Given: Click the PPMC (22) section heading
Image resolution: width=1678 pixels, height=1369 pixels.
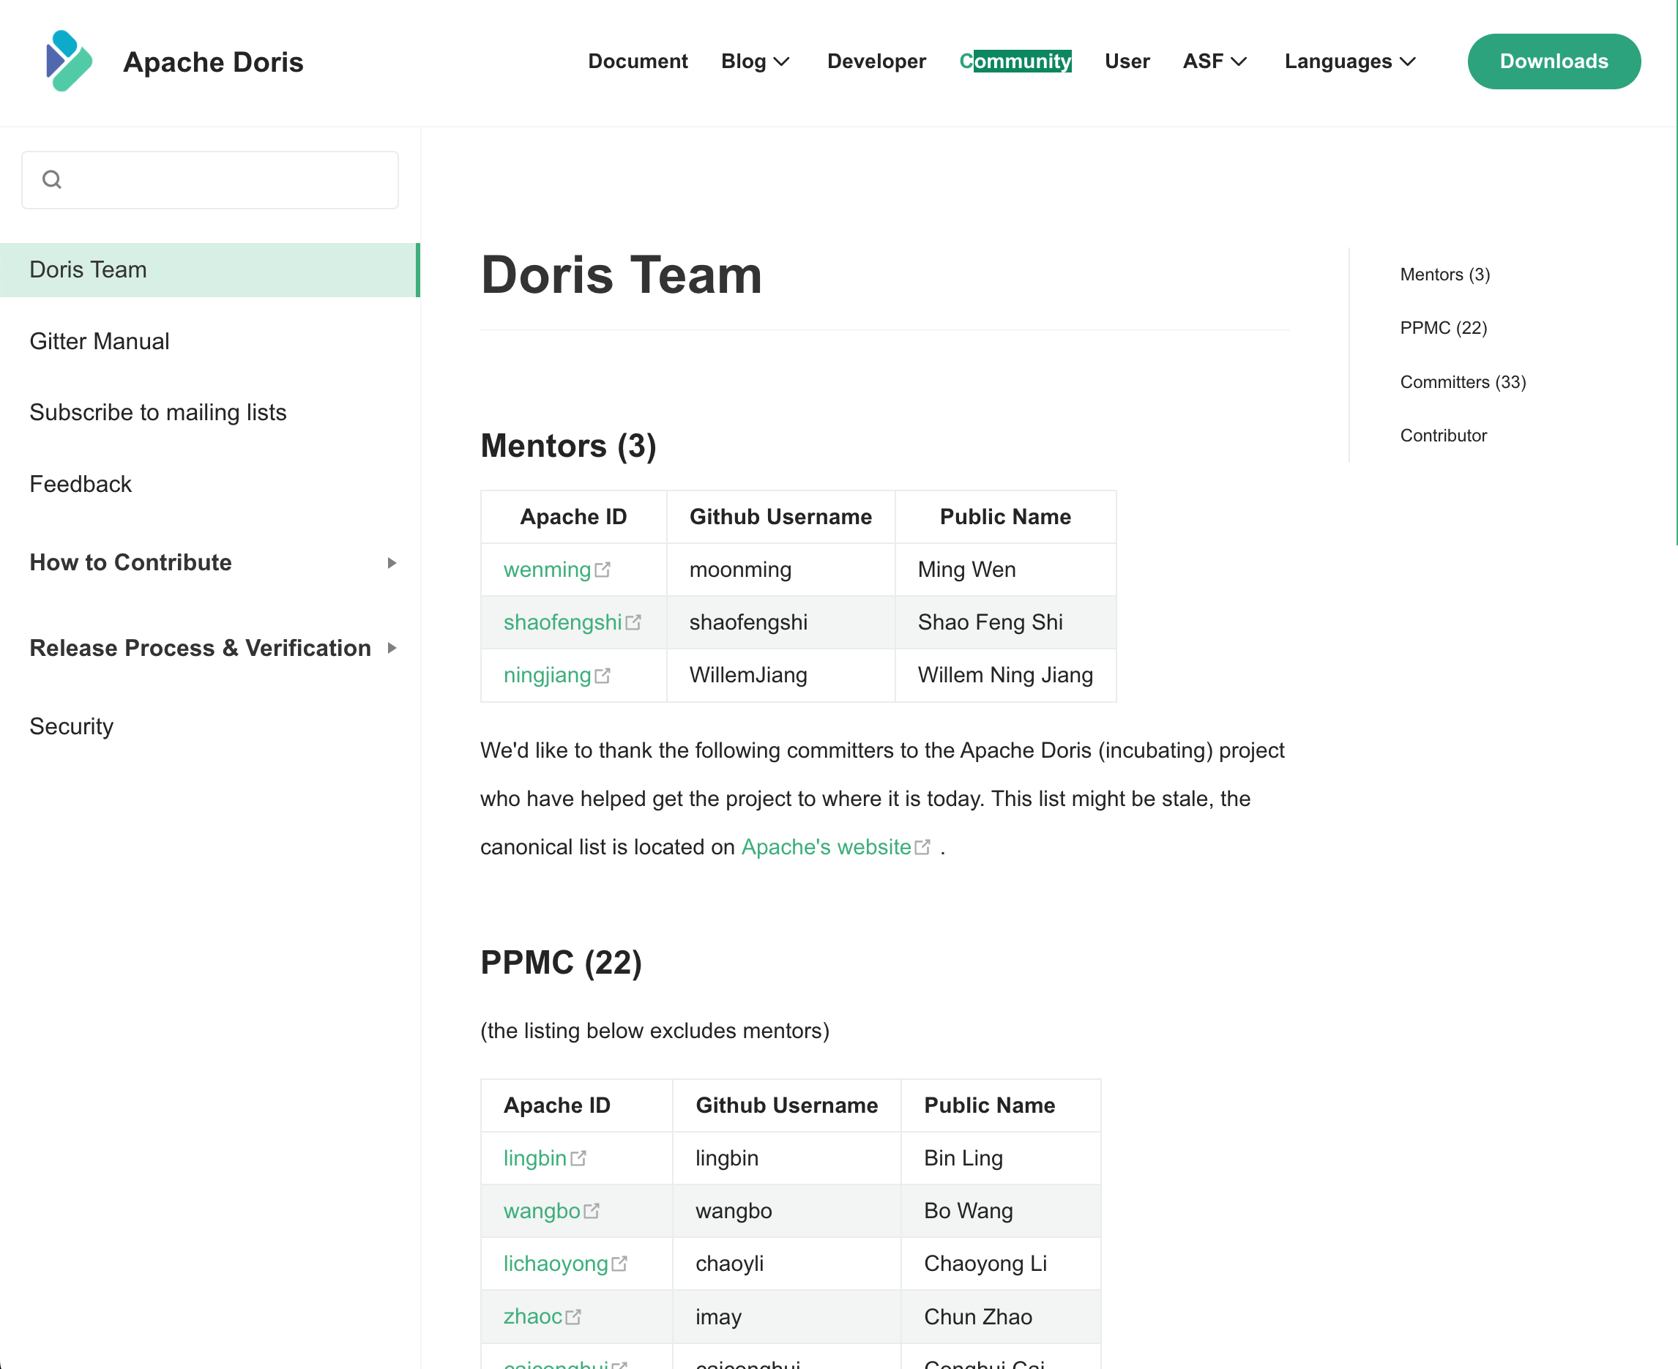Looking at the screenshot, I should [562, 963].
